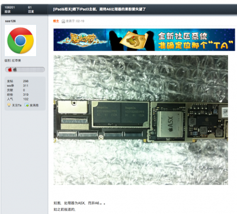Send a message via 发消息 link

point(34,105)
